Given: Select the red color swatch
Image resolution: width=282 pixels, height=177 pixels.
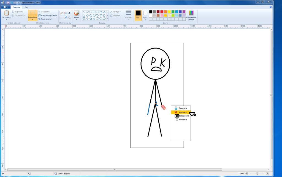Looking at the screenshot, I should coord(162,12).
